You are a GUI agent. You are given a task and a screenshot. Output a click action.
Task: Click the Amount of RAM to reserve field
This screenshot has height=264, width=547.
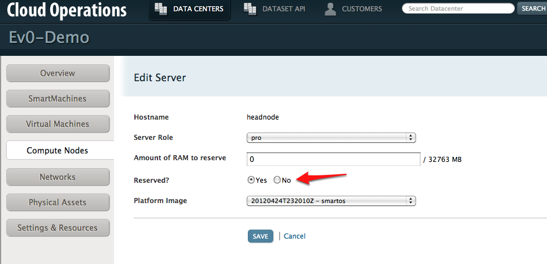(333, 160)
